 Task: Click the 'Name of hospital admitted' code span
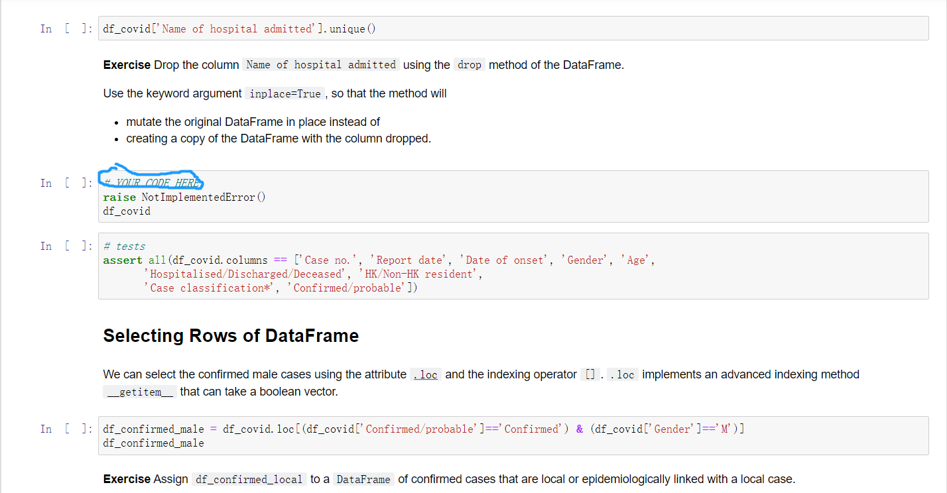[321, 64]
